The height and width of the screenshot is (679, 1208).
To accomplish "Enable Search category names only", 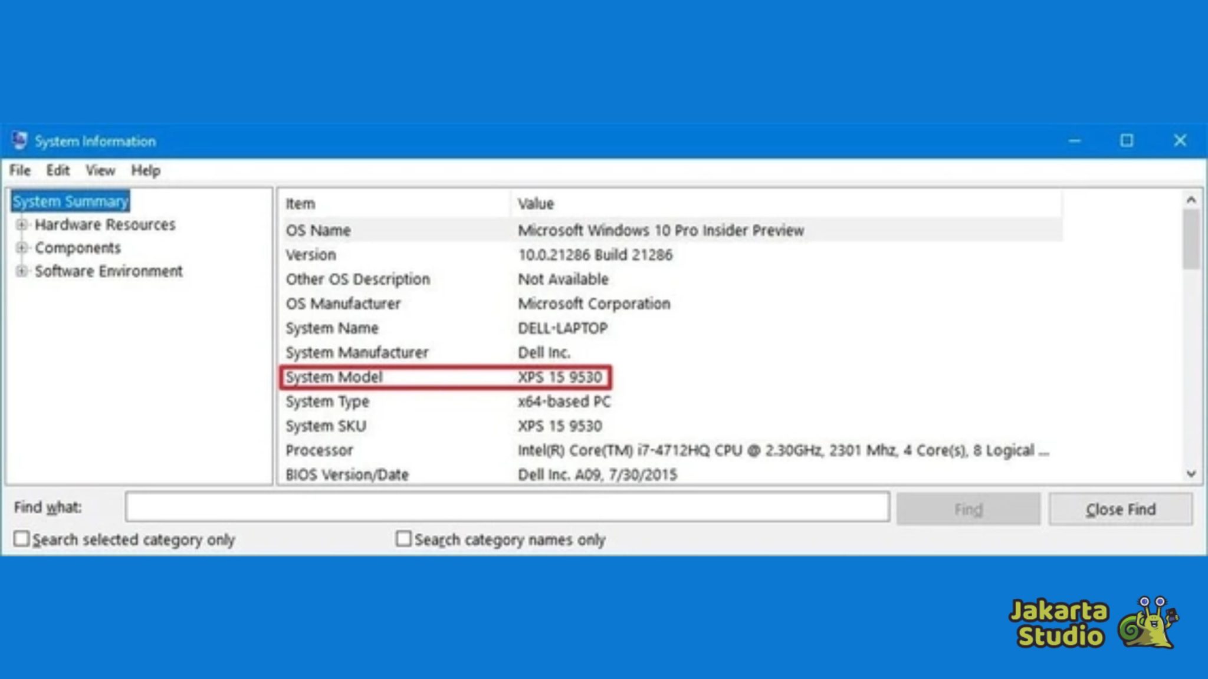I will 403,539.
